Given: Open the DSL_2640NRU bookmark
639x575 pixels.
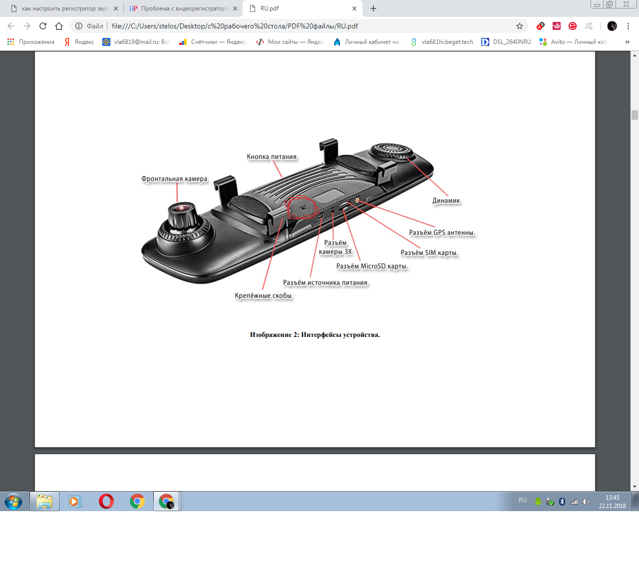Looking at the screenshot, I should pyautogui.click(x=506, y=42).
